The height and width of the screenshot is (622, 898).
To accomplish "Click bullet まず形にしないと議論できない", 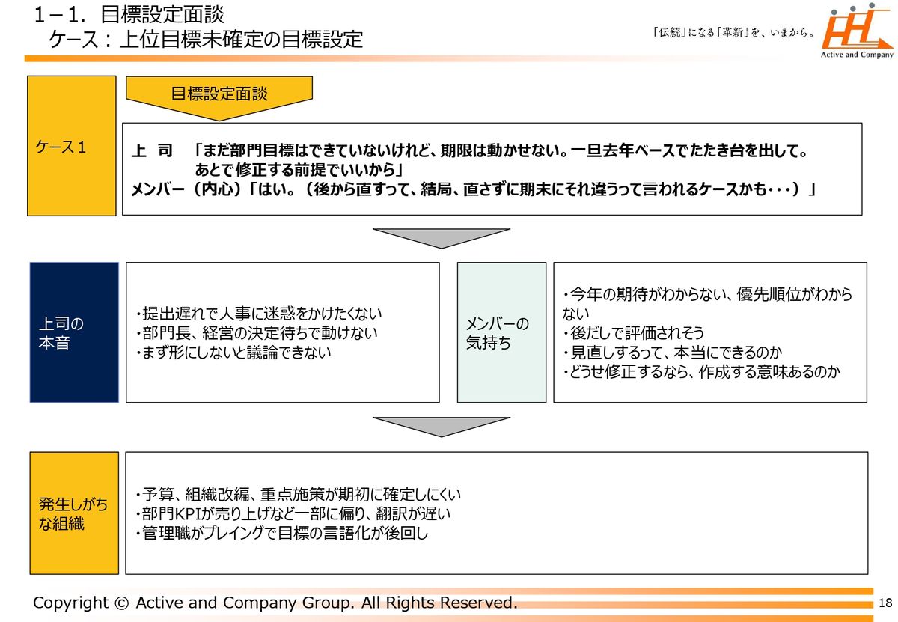I will point(233,353).
